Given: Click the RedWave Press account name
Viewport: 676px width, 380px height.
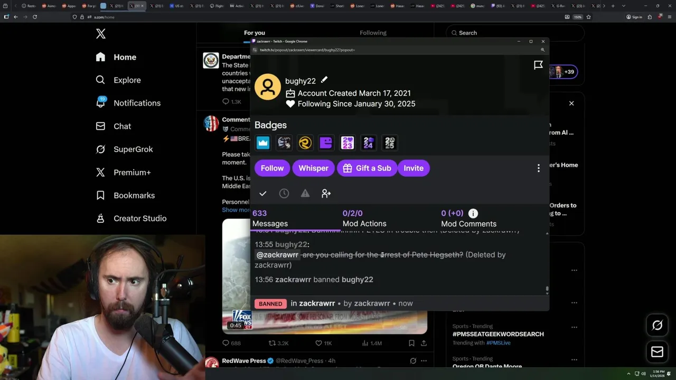Looking at the screenshot, I should [244, 360].
